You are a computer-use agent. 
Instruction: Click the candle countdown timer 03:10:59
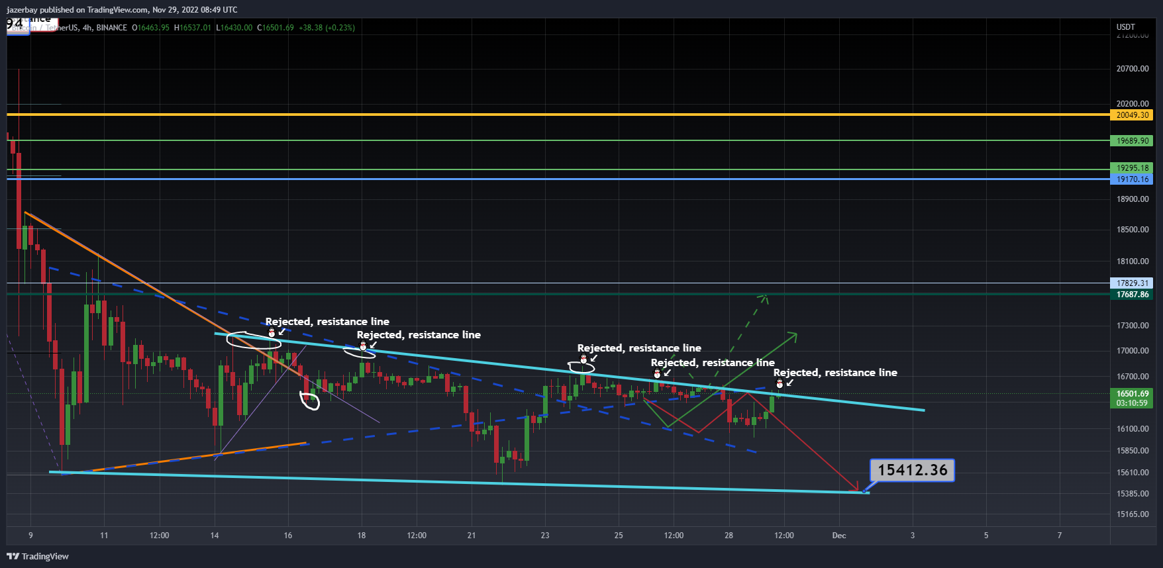[x=1132, y=403]
